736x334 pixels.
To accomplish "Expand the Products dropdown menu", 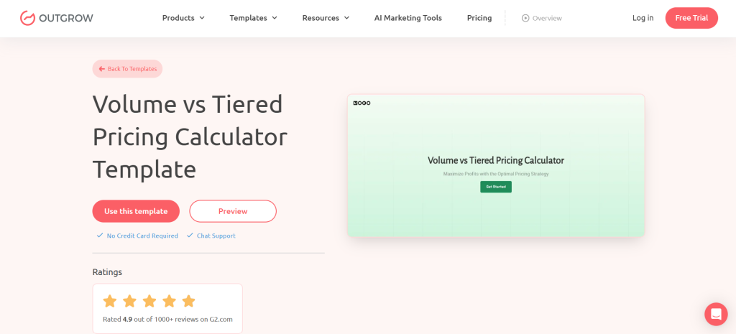I will pos(183,18).
